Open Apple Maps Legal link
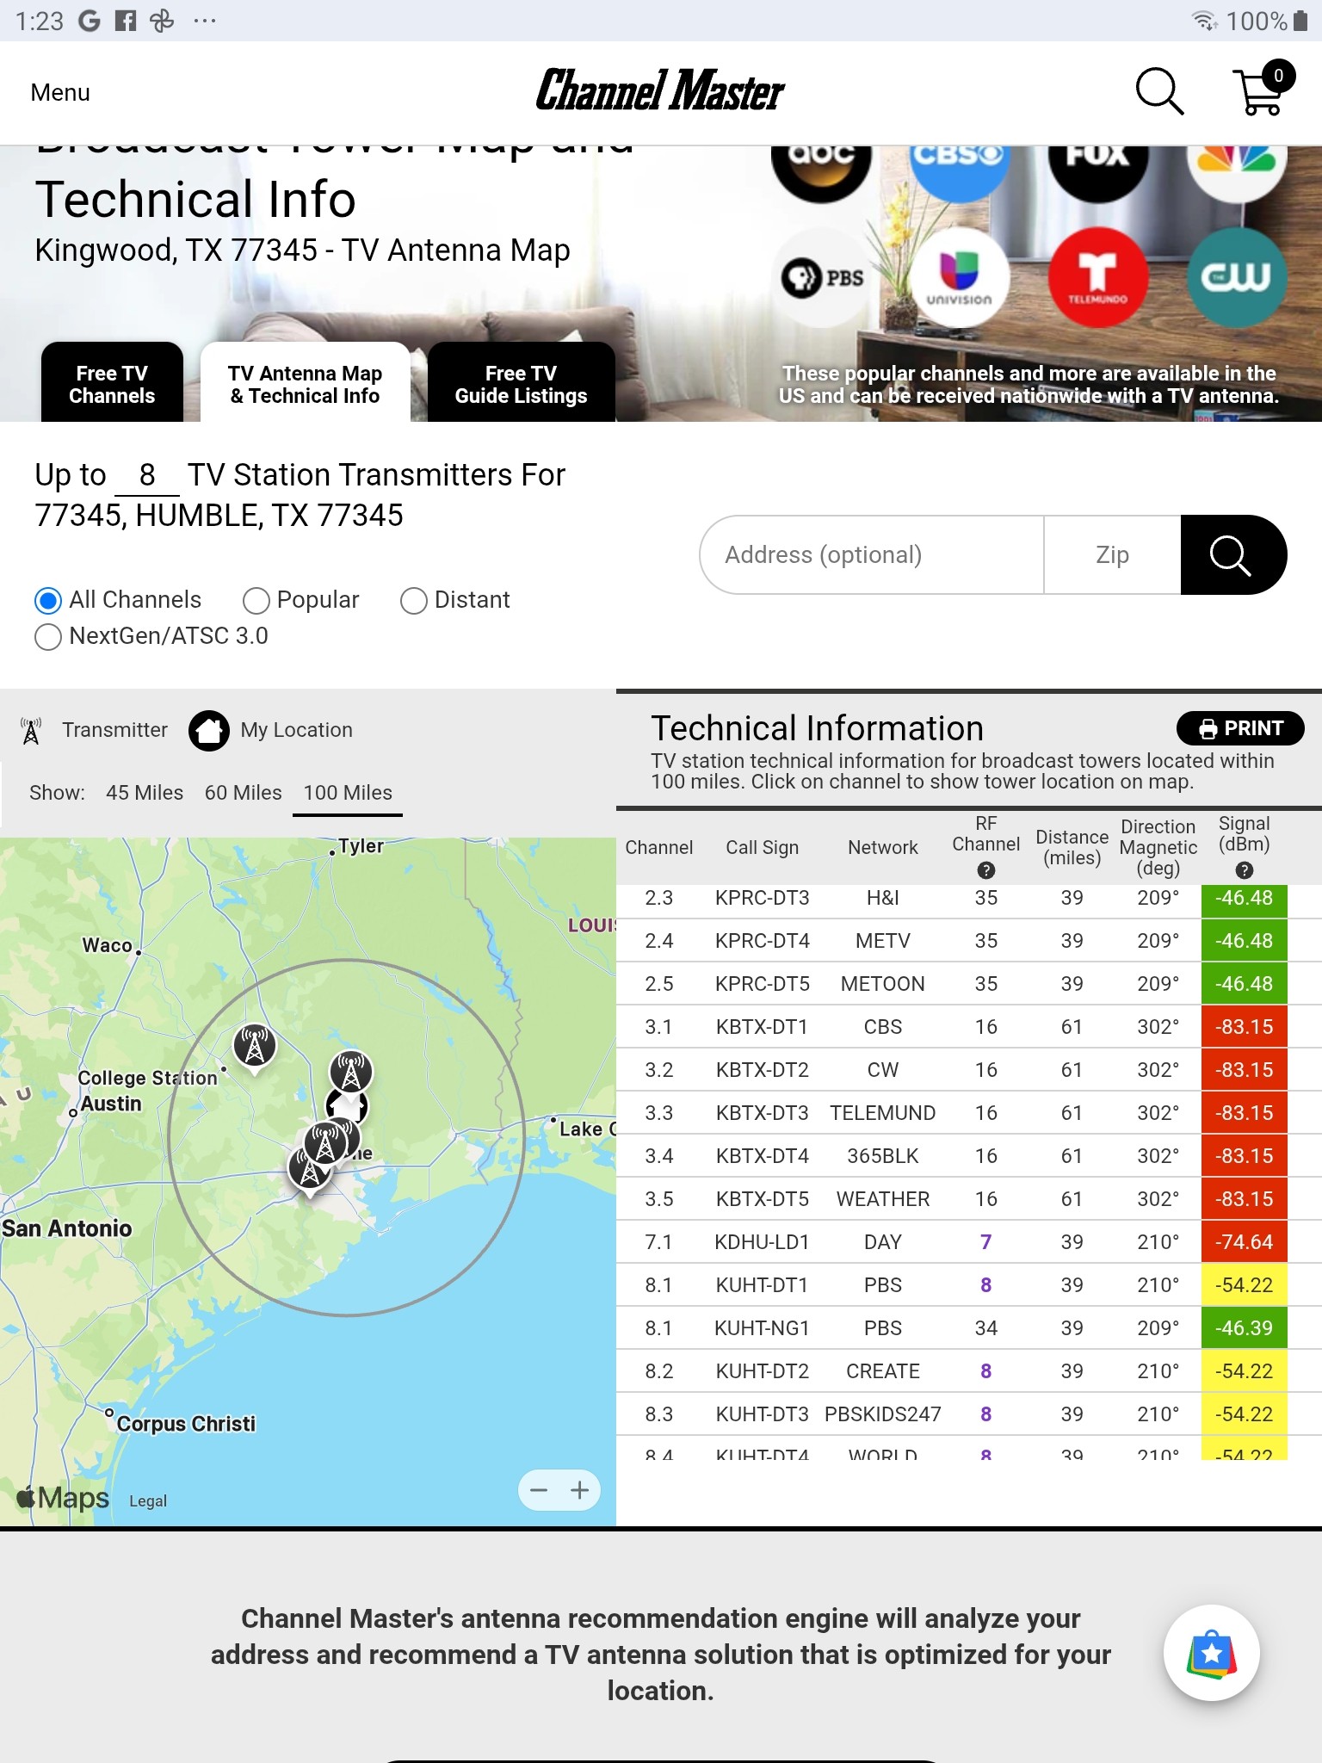Screen dimensions: 1322x1763 [x=148, y=1500]
